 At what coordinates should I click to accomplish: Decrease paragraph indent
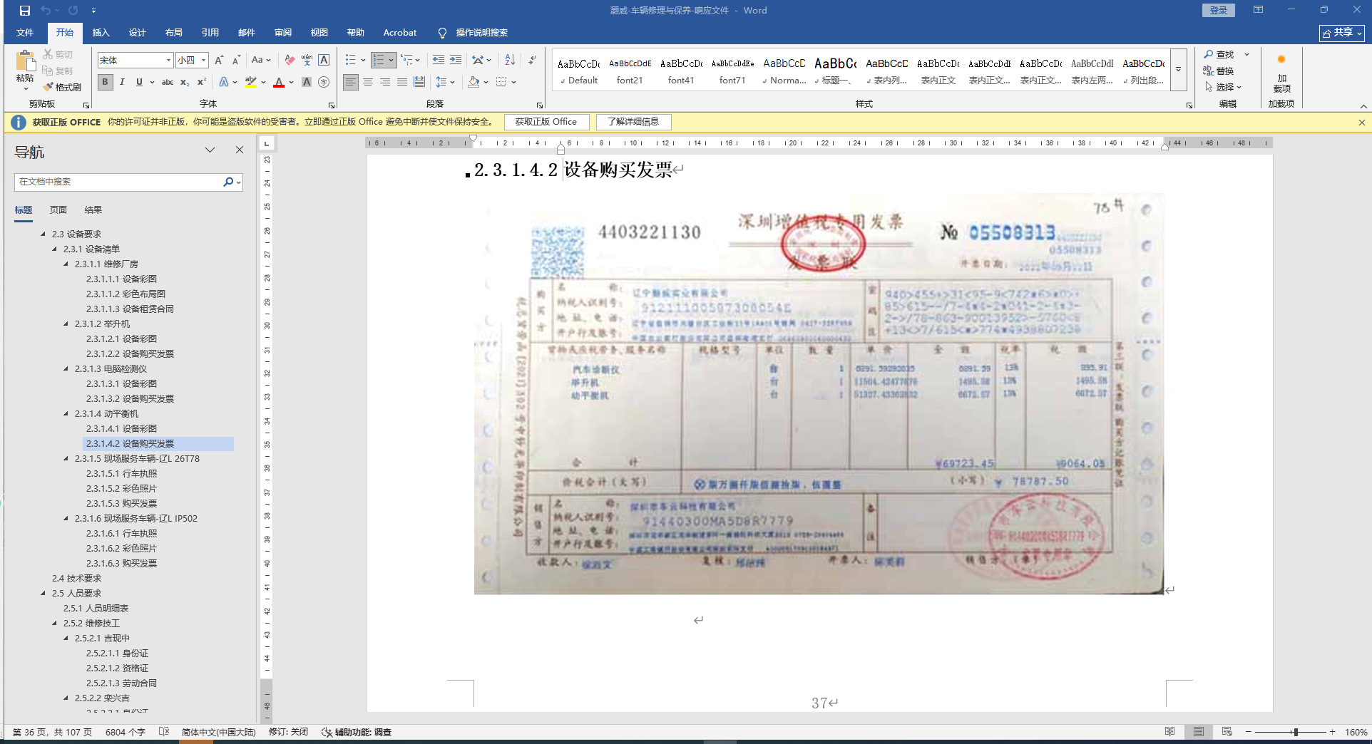pos(439,60)
